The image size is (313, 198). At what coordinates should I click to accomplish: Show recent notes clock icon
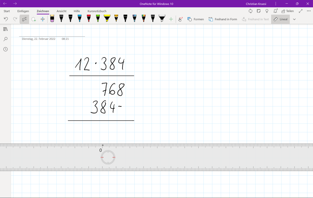pos(5,49)
